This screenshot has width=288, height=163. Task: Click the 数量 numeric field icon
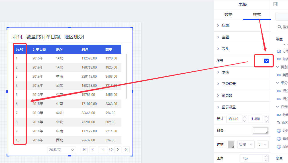tap(279, 115)
